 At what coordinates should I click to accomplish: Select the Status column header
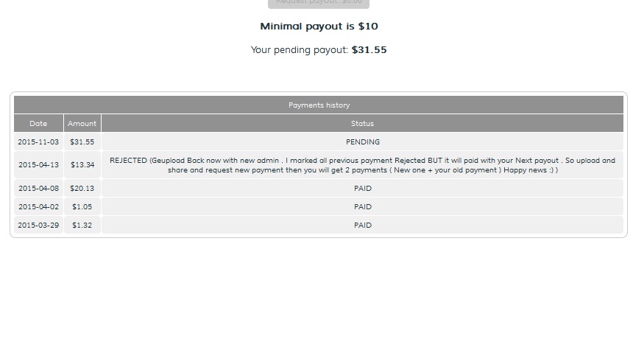pyautogui.click(x=362, y=123)
